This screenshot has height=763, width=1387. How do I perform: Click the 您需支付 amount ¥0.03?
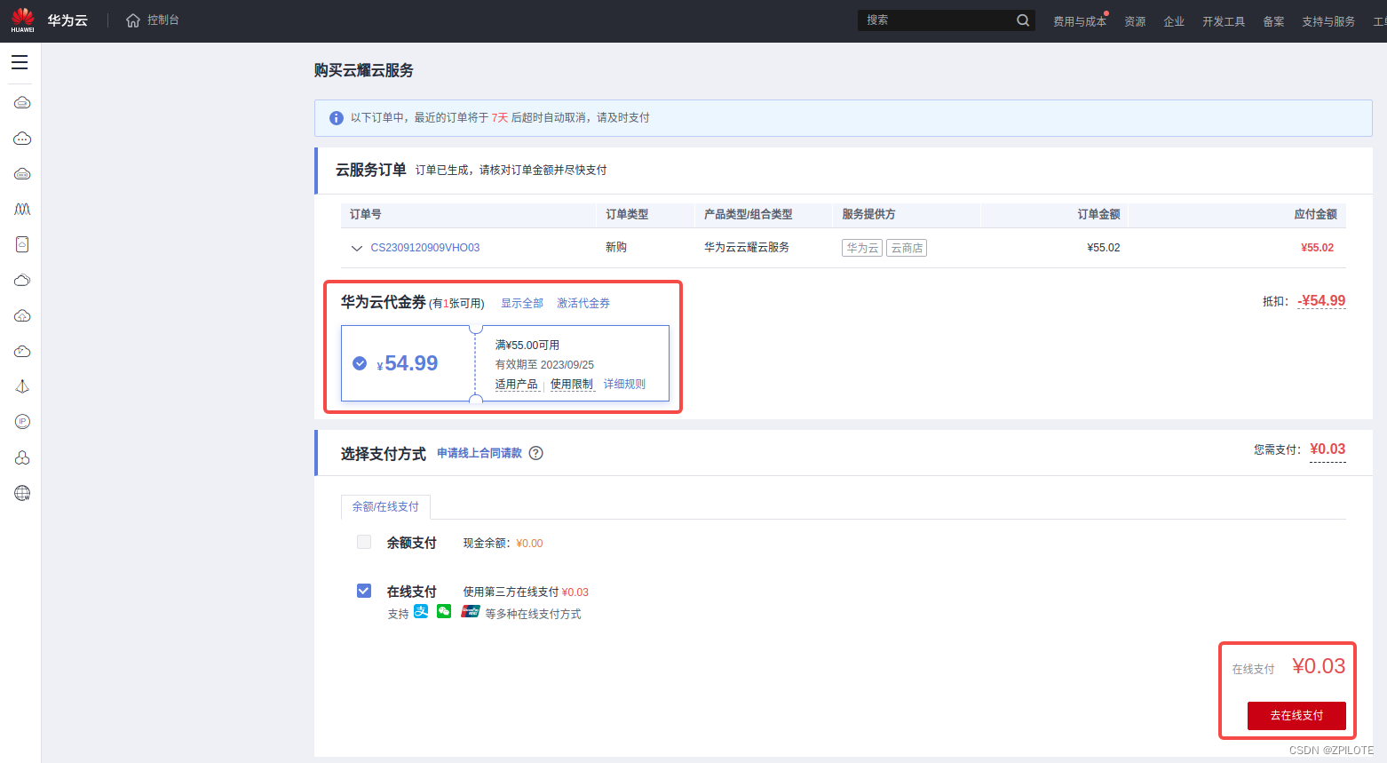point(1328,449)
